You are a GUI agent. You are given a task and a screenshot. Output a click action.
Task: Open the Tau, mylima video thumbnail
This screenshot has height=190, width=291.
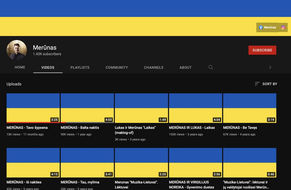87,163
